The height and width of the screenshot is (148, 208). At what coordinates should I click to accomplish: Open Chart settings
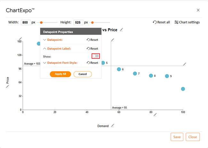point(187,22)
